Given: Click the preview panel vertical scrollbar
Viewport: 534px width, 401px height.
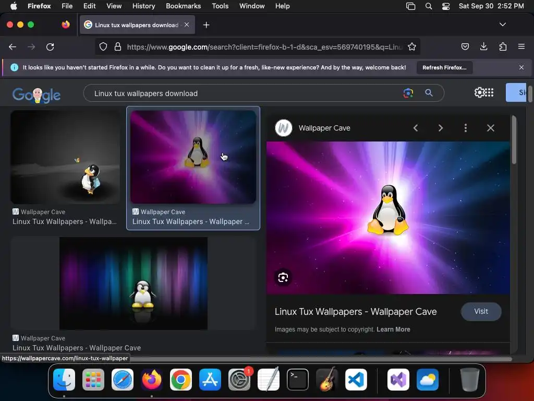Looking at the screenshot, I should (514, 140).
